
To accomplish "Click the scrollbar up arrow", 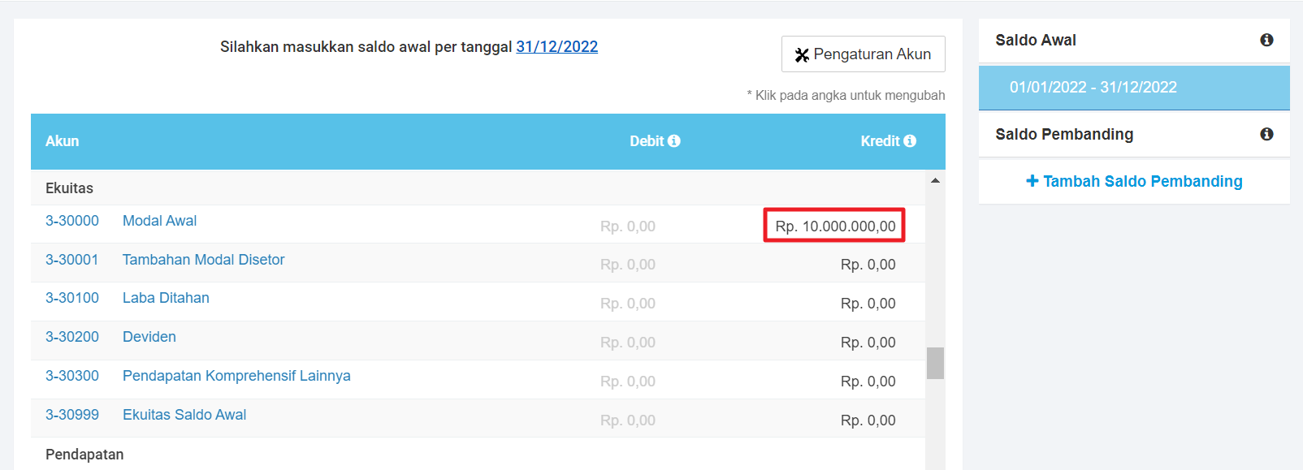I will point(935,180).
